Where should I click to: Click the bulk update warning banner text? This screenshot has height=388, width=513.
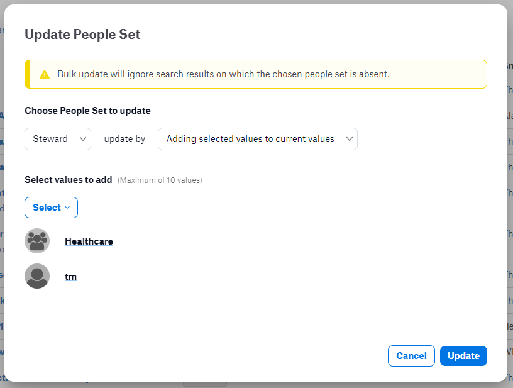click(224, 74)
